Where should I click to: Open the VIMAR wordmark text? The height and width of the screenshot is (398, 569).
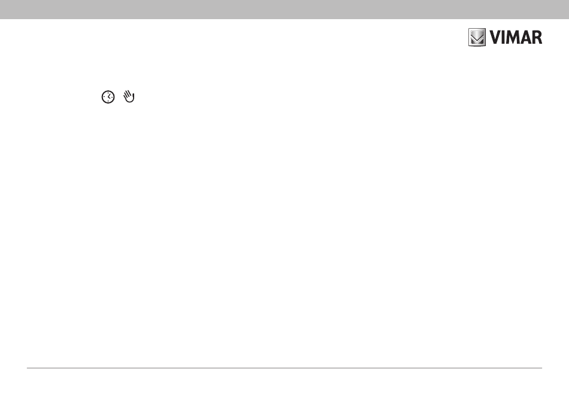click(x=516, y=37)
